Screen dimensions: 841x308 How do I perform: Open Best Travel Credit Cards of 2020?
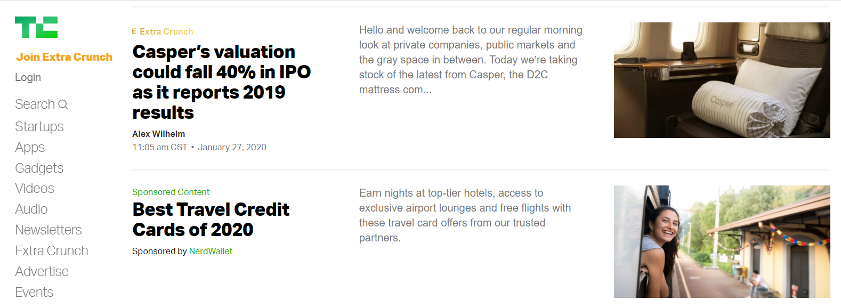tap(211, 220)
